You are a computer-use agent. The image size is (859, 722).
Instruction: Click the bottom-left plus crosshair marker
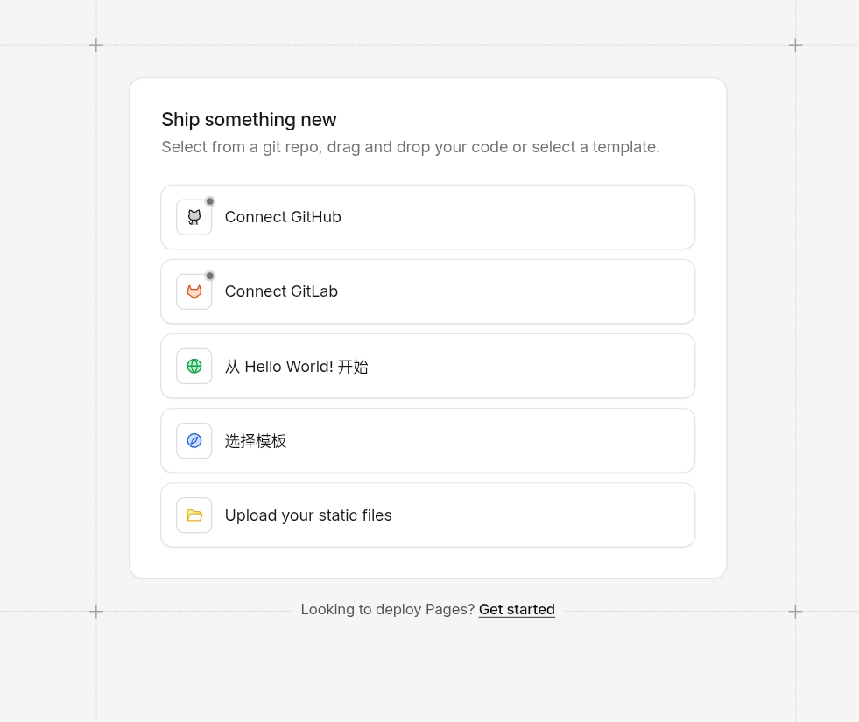96,611
